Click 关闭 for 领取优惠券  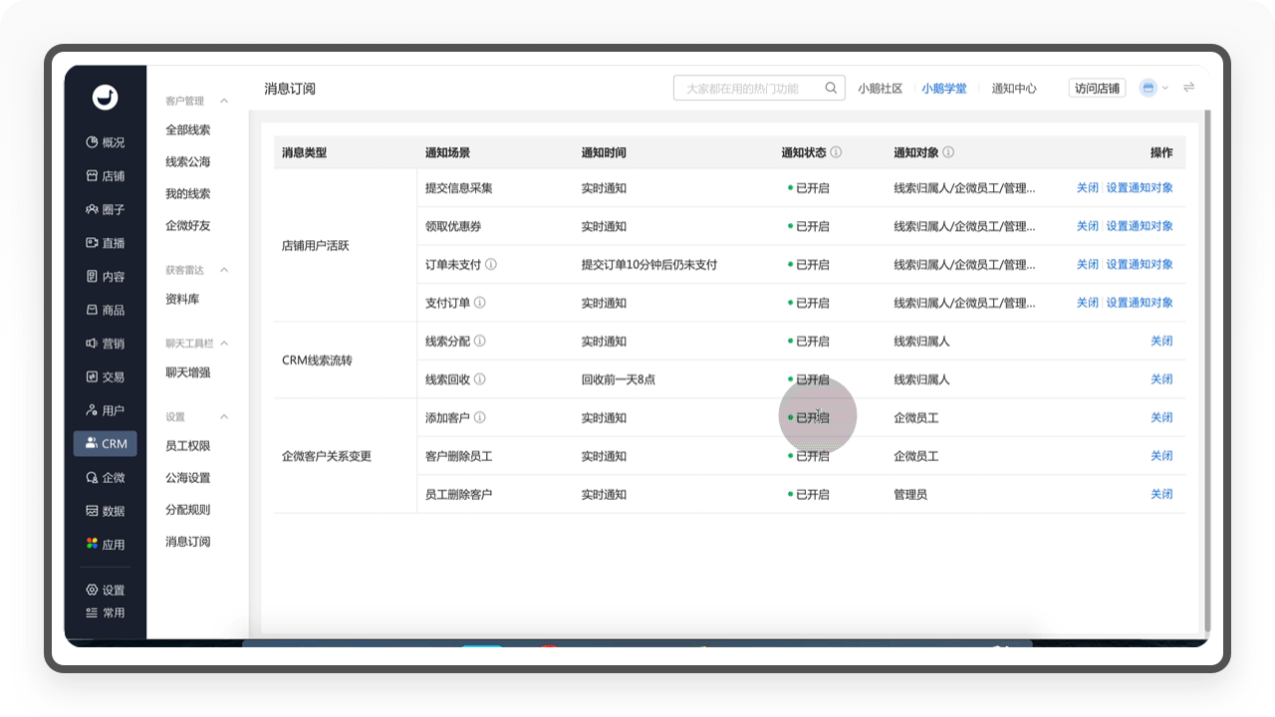click(x=1088, y=226)
